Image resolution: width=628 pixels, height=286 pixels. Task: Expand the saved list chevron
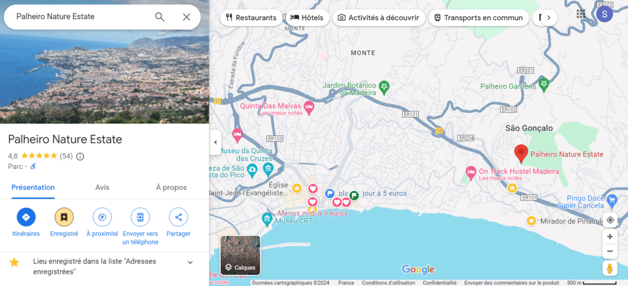click(190, 262)
